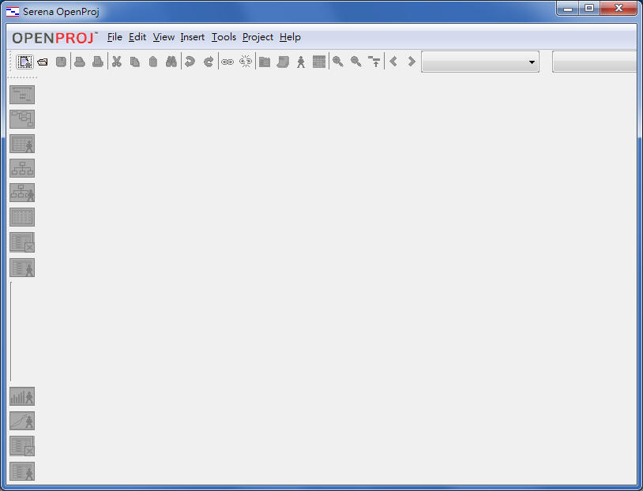Switch to the RBS view
643x491 pixels.
(21, 193)
